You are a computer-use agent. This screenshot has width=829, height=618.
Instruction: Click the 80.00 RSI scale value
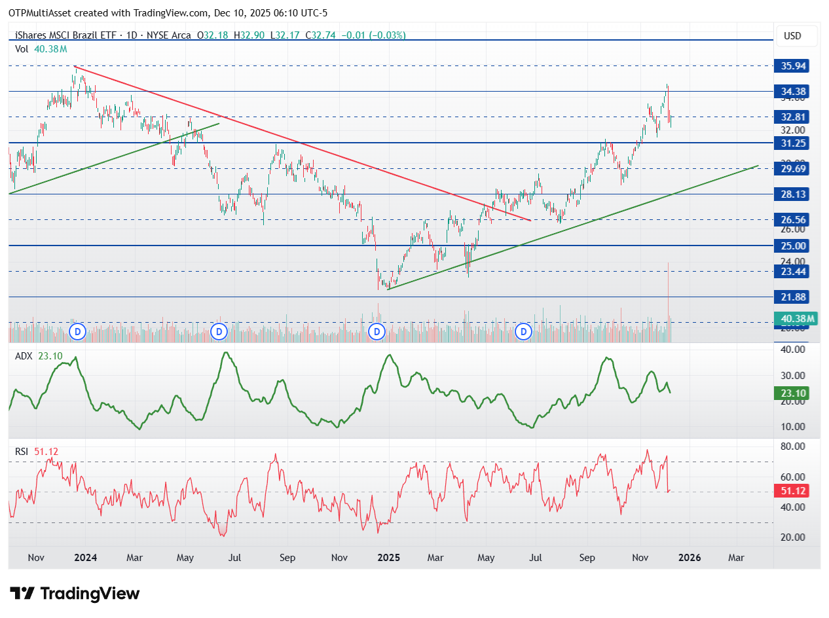(794, 446)
